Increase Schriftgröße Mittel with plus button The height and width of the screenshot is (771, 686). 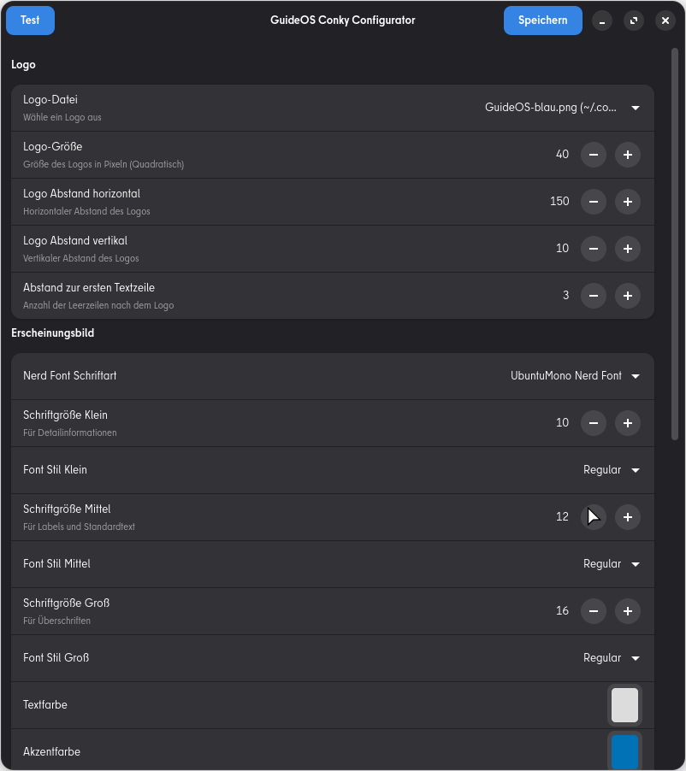click(x=628, y=517)
